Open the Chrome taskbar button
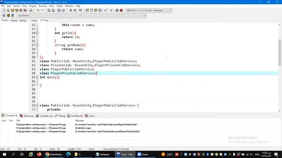 (54, 154)
